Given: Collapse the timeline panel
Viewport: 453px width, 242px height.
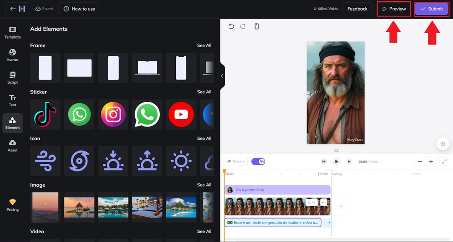Looking at the screenshot, I should [444, 161].
